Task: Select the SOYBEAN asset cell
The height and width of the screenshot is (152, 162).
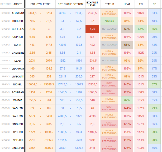Action: [x=18, y=93]
